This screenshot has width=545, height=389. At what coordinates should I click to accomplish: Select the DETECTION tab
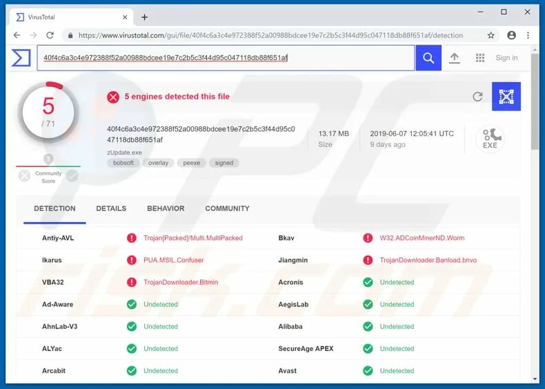54,208
